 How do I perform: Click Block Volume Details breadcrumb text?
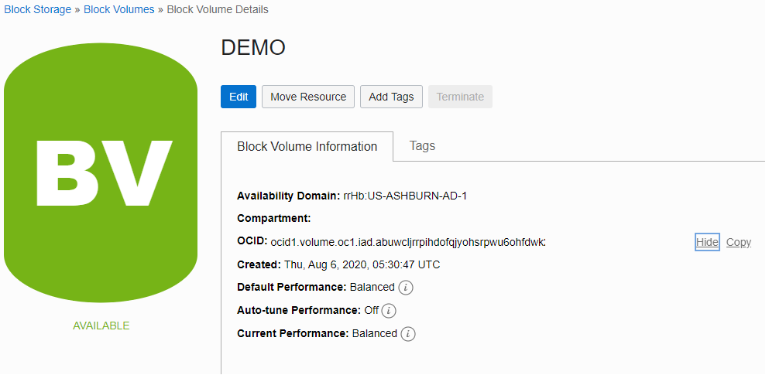tap(218, 9)
